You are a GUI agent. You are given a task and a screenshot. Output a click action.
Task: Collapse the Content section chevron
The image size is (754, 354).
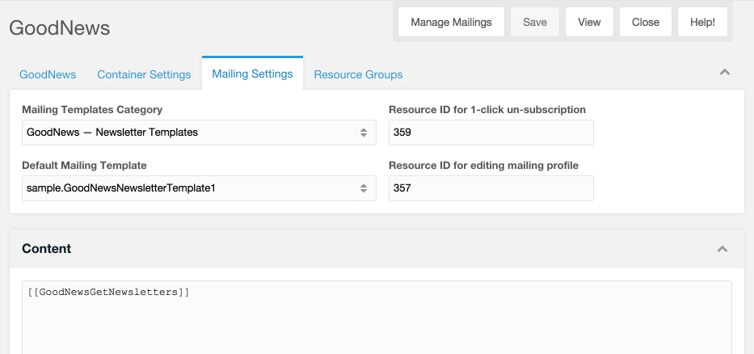pyautogui.click(x=722, y=249)
